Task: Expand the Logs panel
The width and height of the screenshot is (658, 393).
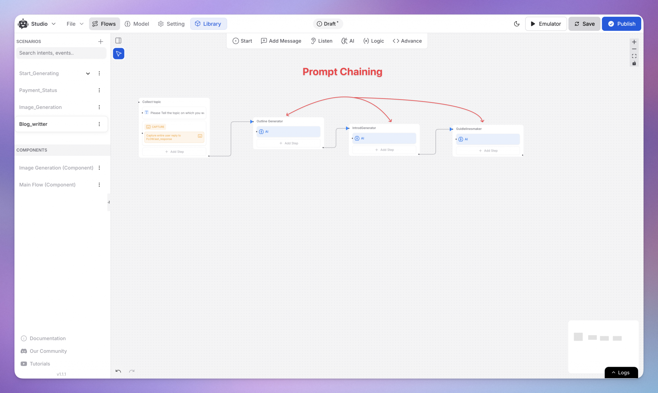Action: tap(621, 372)
